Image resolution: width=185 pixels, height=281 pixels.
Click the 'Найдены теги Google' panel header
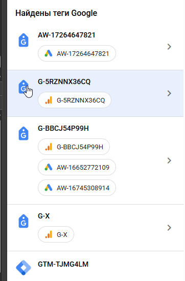[x=56, y=13]
